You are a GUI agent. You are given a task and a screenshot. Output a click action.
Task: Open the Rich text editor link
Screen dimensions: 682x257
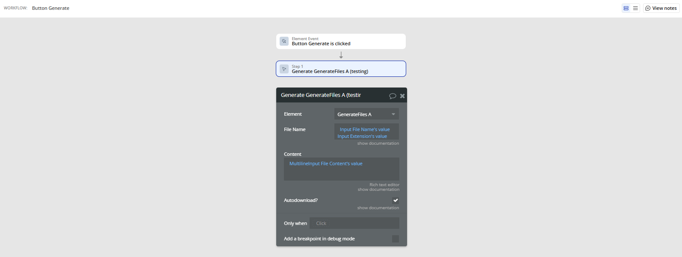tap(384, 185)
